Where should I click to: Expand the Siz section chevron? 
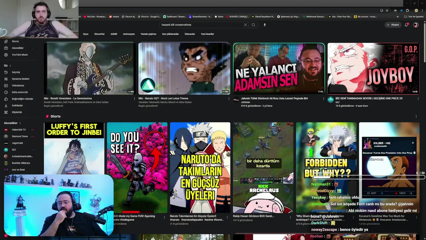(x=10, y=66)
